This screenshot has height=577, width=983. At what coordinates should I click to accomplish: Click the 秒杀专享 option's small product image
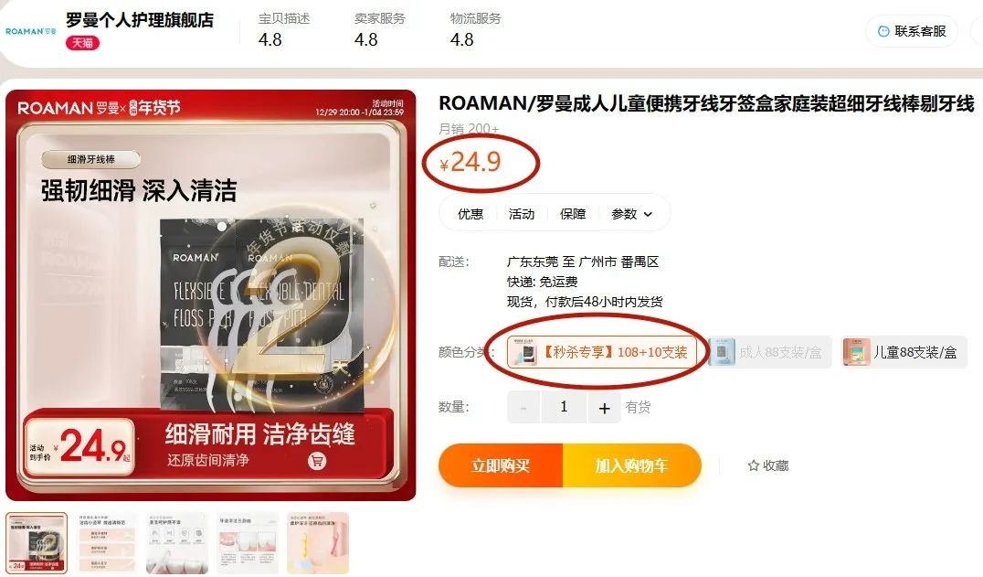pyautogui.click(x=523, y=352)
